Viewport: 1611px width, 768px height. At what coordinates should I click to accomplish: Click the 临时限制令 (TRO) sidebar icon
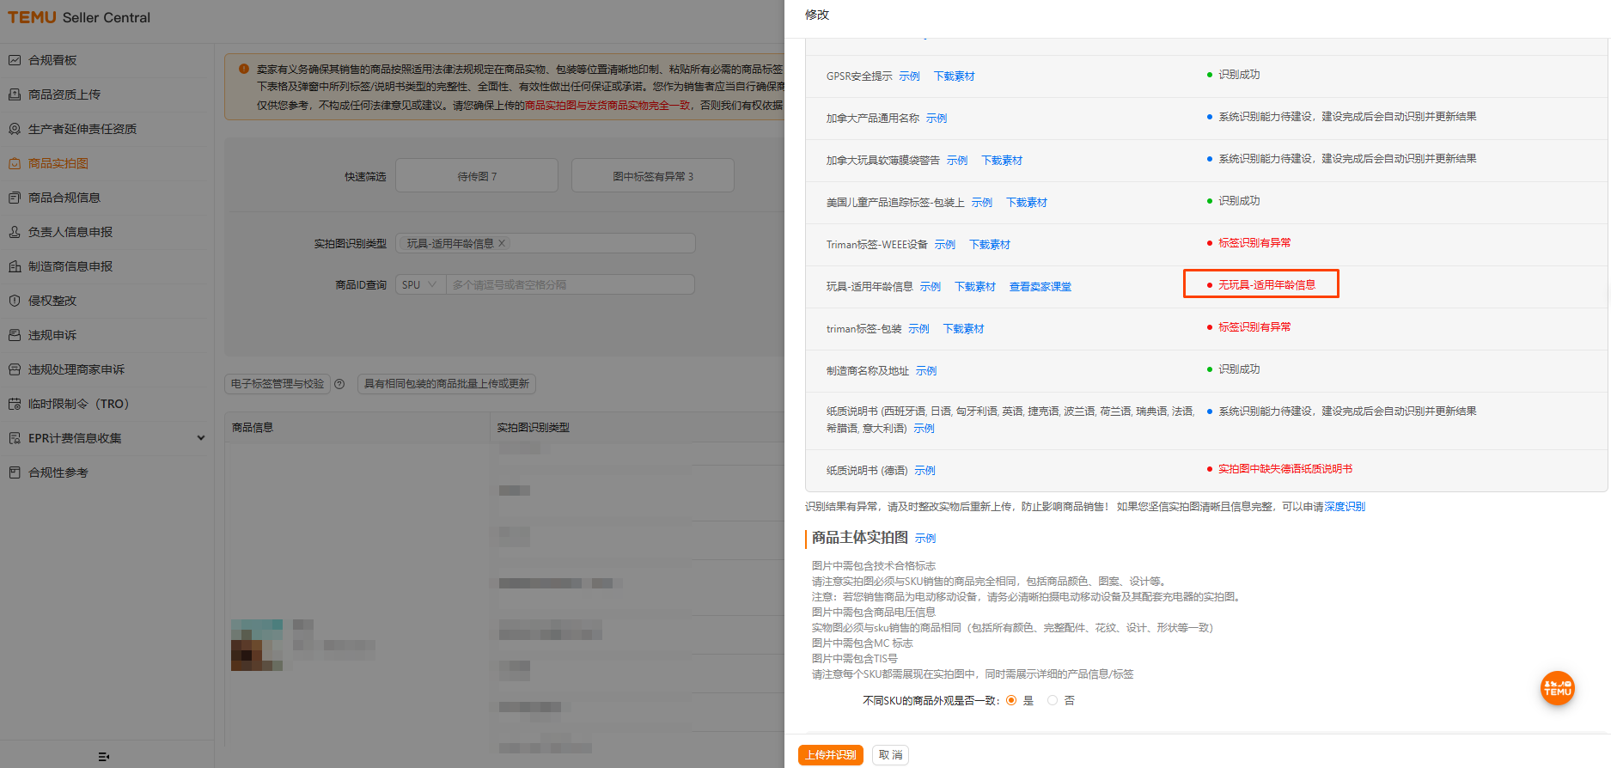tap(15, 404)
